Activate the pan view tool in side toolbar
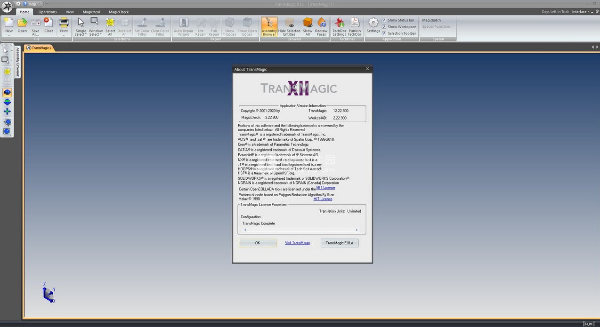Image resolution: width=600 pixels, height=327 pixels. [7, 112]
